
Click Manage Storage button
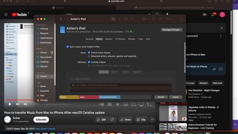(171, 30)
